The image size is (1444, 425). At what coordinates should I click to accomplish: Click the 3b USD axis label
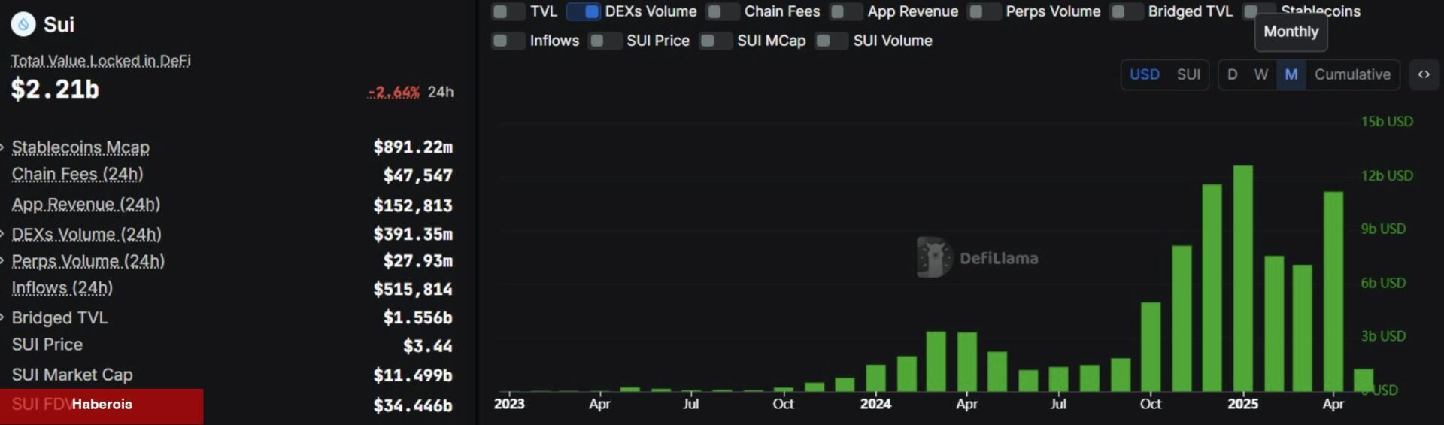click(1383, 336)
